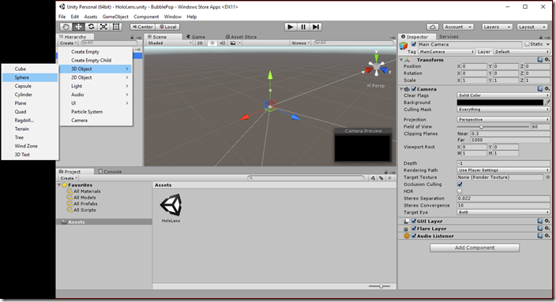Open the cloud services icon
556x302 pixels.
[432, 27]
